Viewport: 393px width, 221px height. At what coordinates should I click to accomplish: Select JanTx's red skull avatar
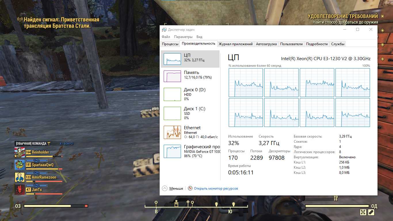point(20,190)
